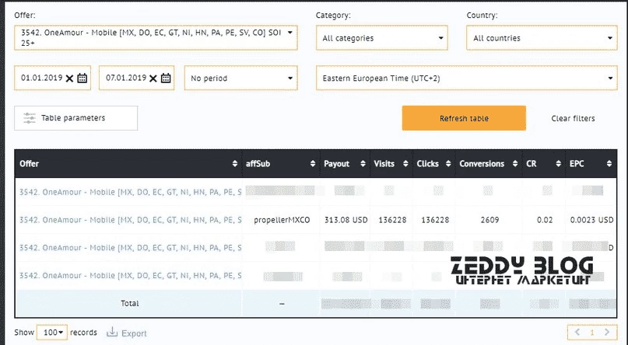Sort table by CR column arrows
The width and height of the screenshot is (628, 345).
click(558, 163)
